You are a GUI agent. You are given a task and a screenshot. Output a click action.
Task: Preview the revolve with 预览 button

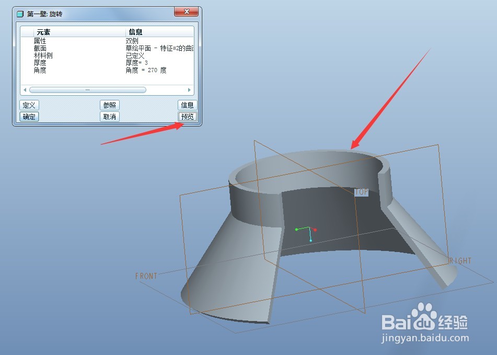point(187,117)
